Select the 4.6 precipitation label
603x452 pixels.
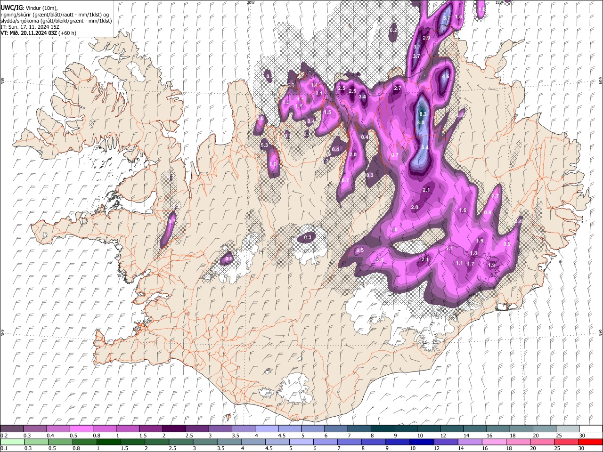click(x=446, y=76)
